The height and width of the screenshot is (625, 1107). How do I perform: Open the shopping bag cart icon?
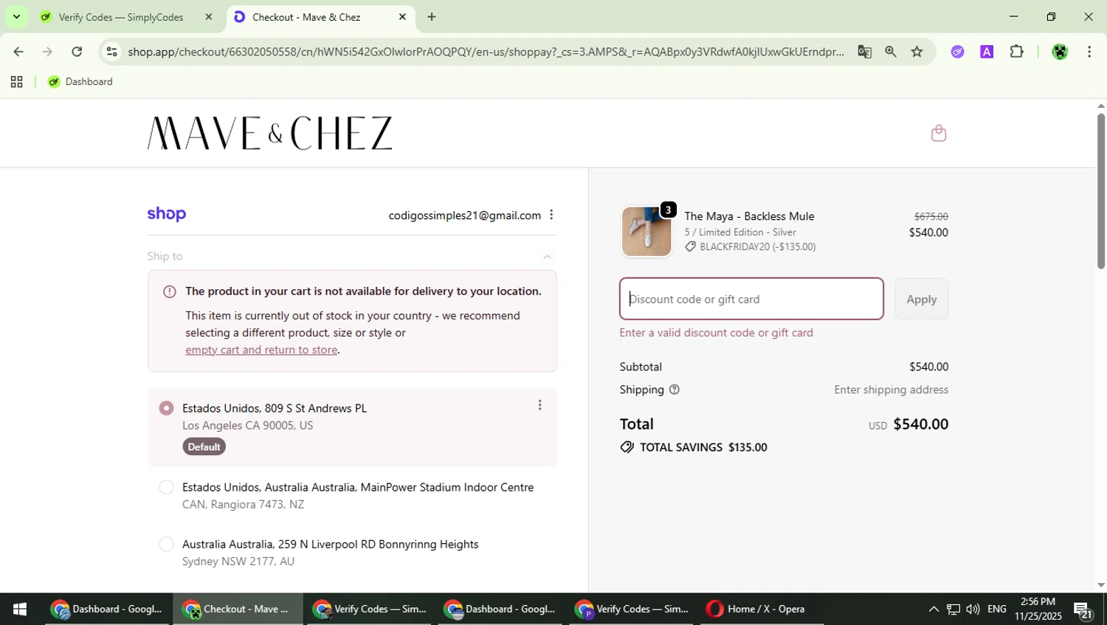938,134
